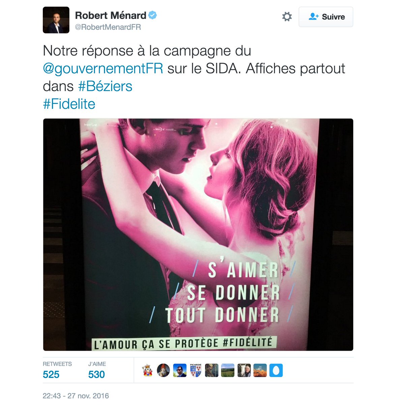The width and height of the screenshot is (400, 405).
Task: Open the Picardie coat of arms avatar
Action: [x=195, y=370]
